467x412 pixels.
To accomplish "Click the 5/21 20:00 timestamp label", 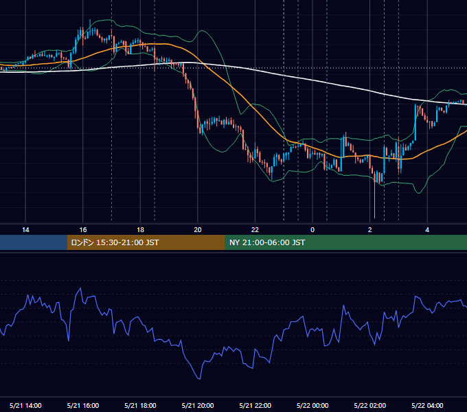I will [198, 405].
